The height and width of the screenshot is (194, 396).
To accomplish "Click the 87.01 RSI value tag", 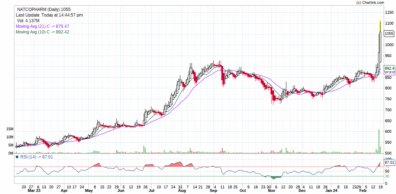I will coord(389,162).
